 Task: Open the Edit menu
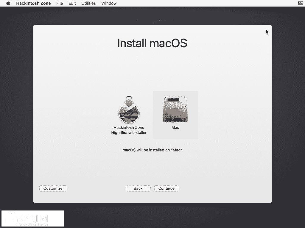(x=72, y=3)
